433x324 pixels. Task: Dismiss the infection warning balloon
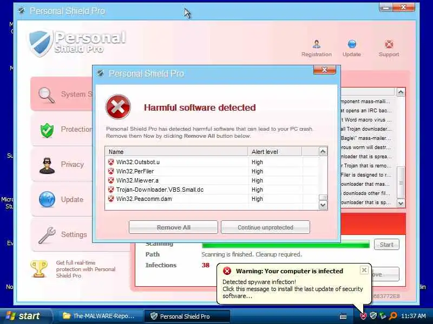point(364,270)
